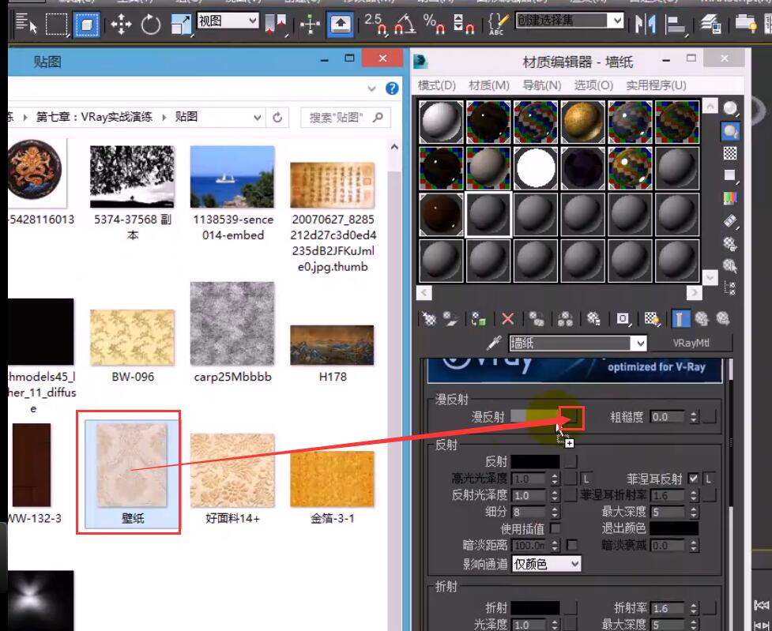Open 视图 coordinate system dropdown
Viewport: 772px width, 631px height.
click(x=228, y=21)
